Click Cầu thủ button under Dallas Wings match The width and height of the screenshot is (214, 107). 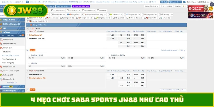pos(33,50)
